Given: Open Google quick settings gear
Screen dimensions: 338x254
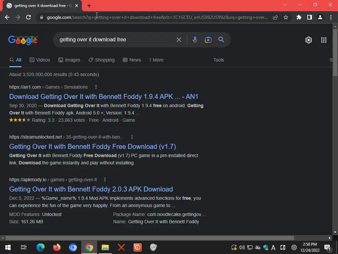Looking at the screenshot, I should (x=309, y=40).
